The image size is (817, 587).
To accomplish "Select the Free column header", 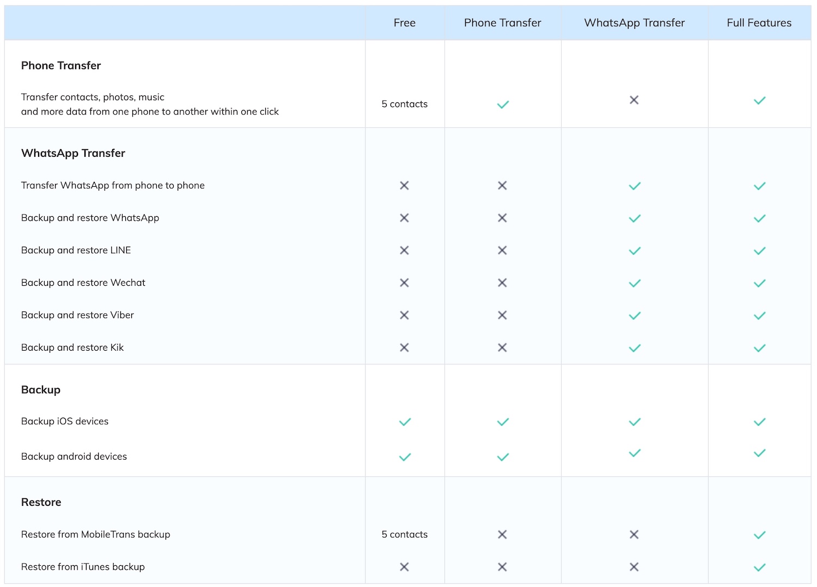I will 404,23.
